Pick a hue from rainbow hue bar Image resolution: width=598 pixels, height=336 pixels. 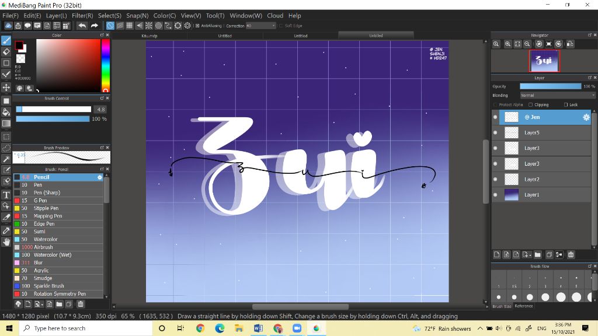pyautogui.click(x=106, y=65)
